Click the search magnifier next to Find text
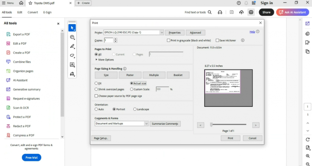This screenshot has width=312, height=166. [x=210, y=12]
